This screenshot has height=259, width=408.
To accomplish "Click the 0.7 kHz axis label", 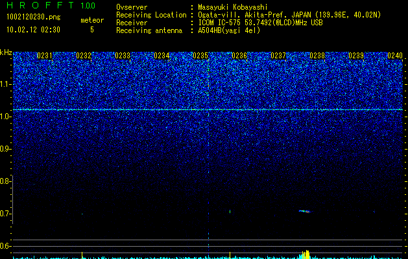I will coord(5,214).
